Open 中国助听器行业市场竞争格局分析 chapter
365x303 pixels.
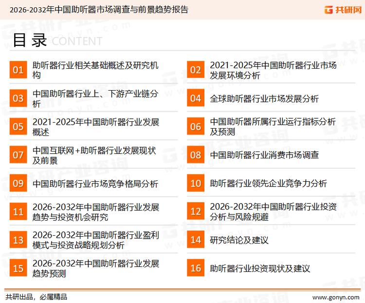point(95,184)
